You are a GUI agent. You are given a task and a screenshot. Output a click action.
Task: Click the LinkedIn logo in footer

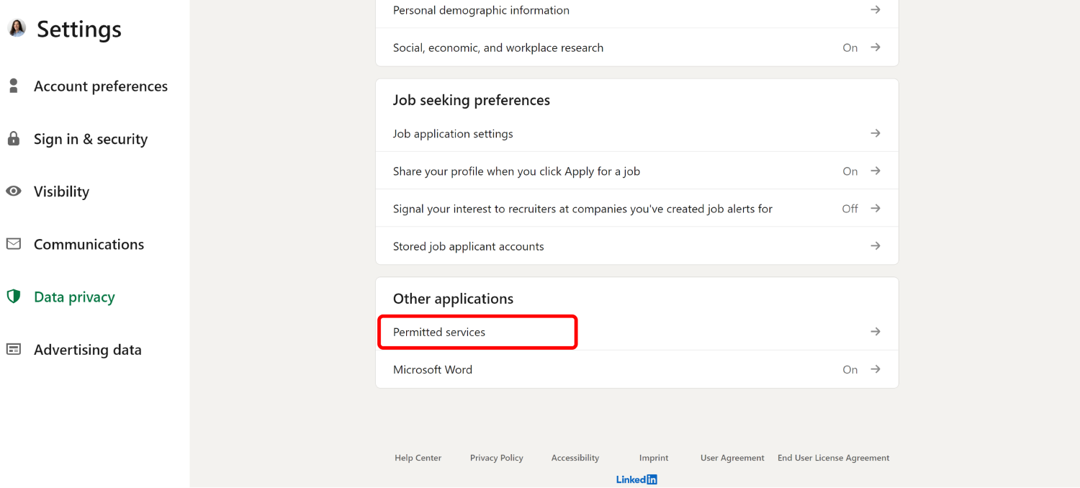point(636,479)
